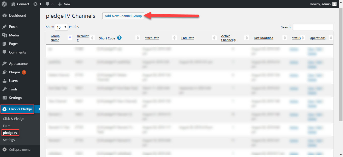Click the Active Channel(s) sort arrows
This screenshot has height=157, width=343.
pyautogui.click(x=247, y=38)
